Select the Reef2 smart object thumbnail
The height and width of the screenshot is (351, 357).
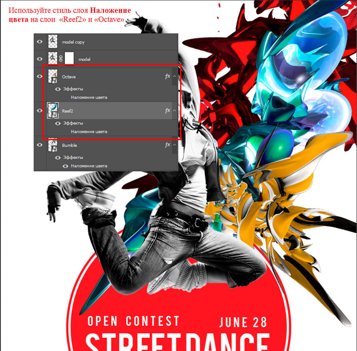[53, 110]
